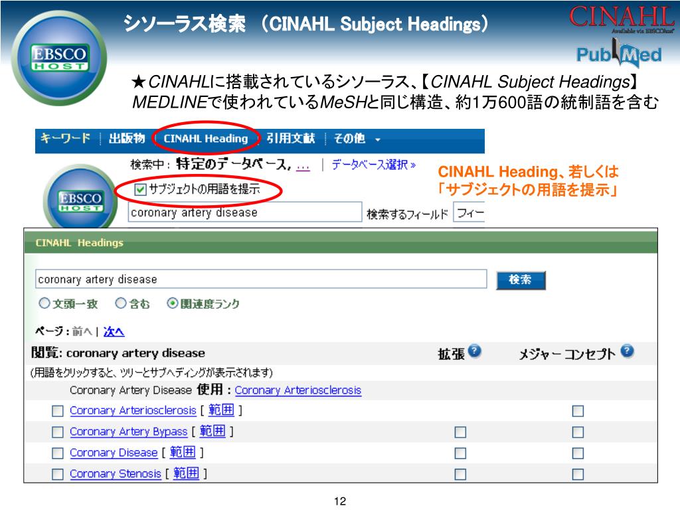Click the 検索 button
Image resolution: width=680 pixels, height=510 pixels.
click(521, 280)
